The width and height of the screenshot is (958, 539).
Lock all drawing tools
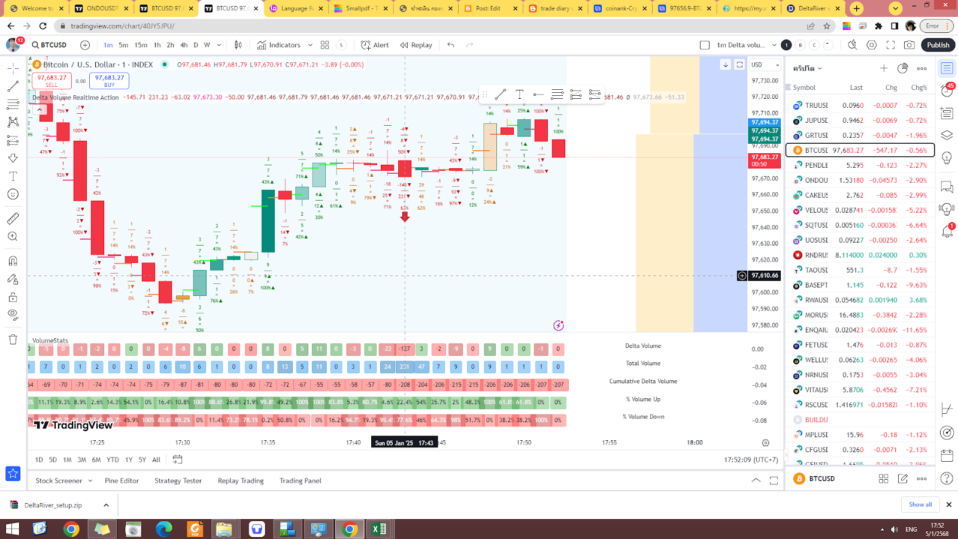(13, 297)
